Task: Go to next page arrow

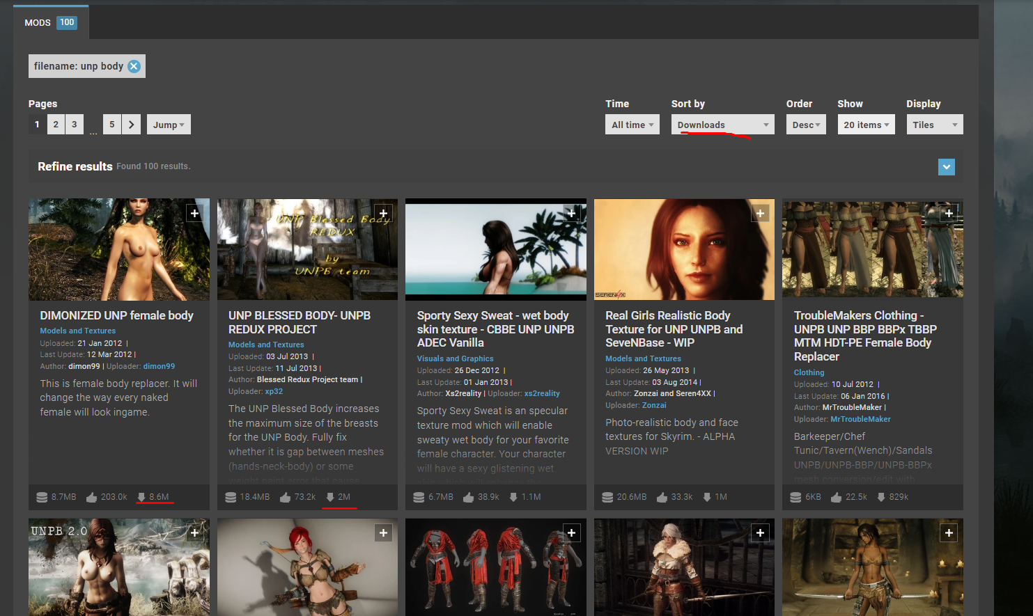Action: (131, 125)
